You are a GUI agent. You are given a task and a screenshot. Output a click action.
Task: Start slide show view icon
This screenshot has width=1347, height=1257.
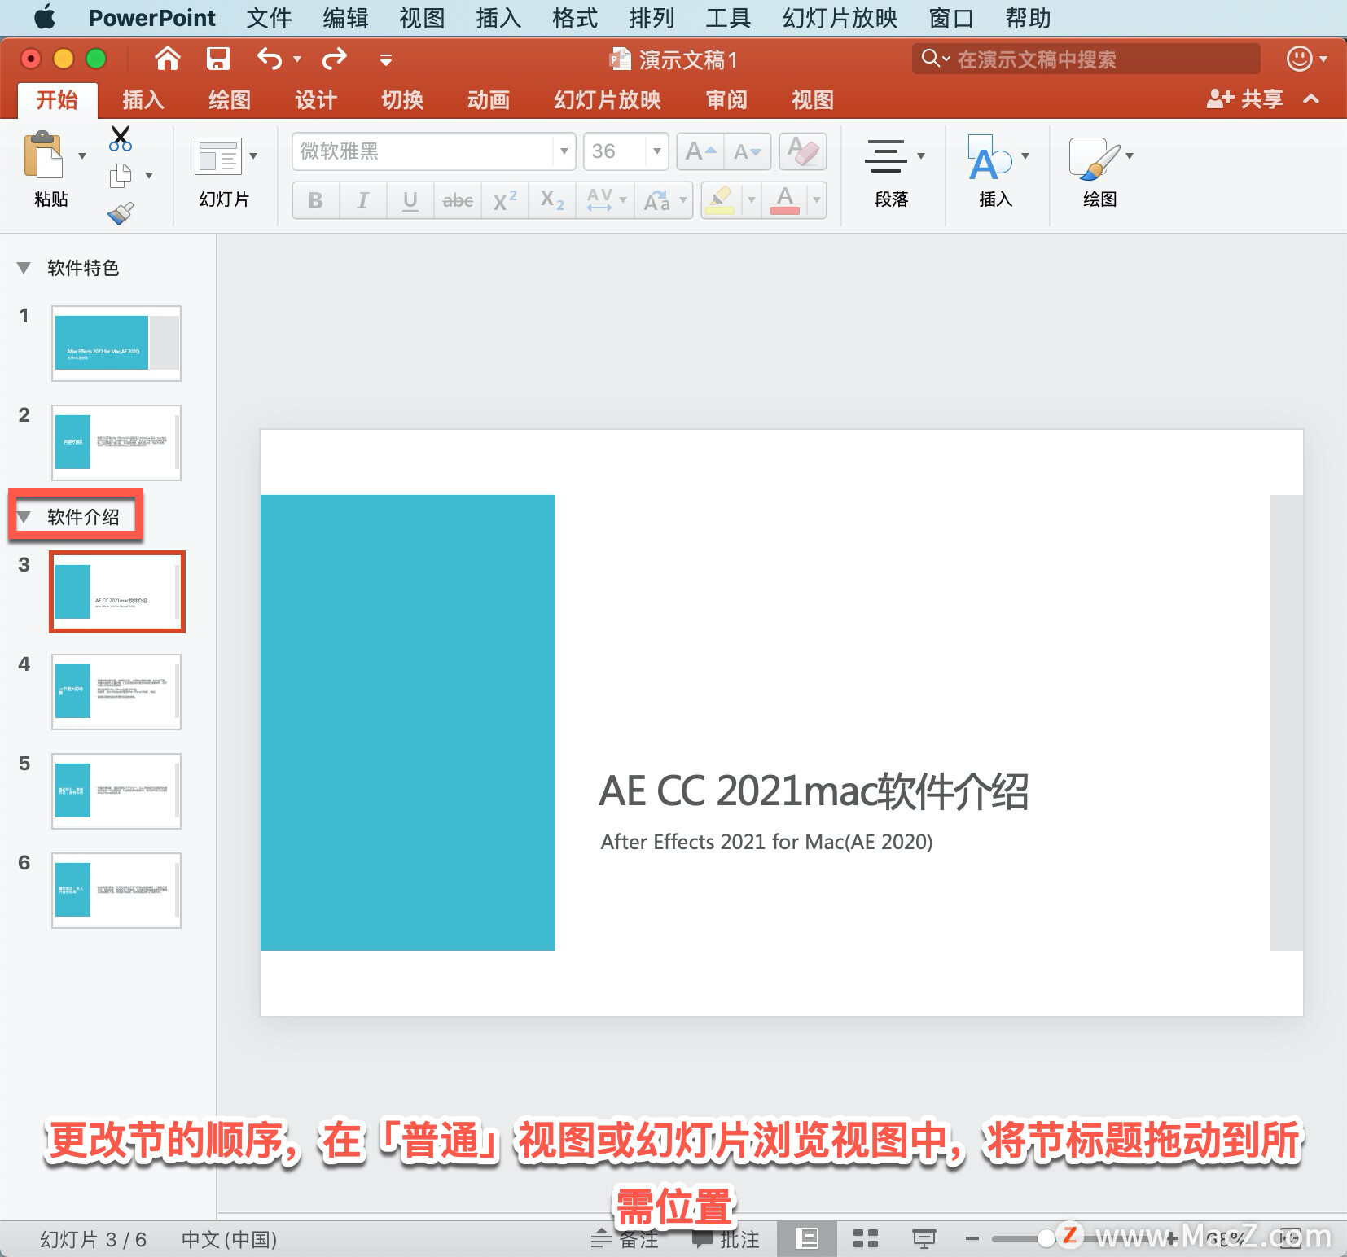924,1239
